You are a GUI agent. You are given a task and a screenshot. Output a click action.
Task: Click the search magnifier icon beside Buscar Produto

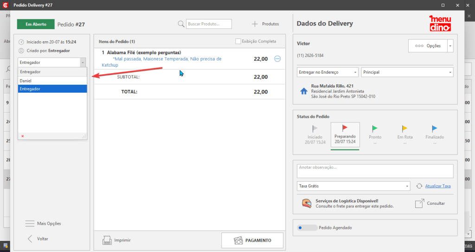181,24
